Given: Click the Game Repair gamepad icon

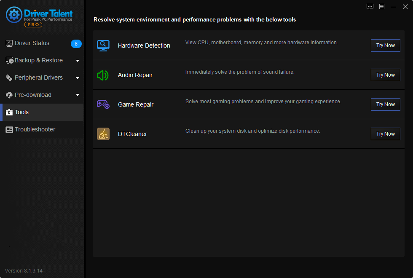Looking at the screenshot, I should 103,104.
